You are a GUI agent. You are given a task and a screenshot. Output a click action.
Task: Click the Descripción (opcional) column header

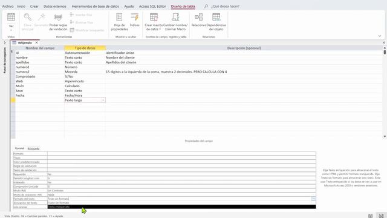pos(244,48)
